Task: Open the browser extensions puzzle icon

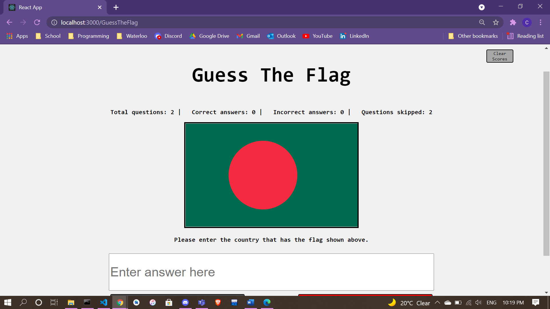Action: [x=513, y=22]
